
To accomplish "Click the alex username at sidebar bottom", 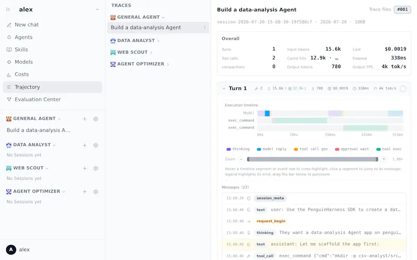I will [x=24, y=250].
